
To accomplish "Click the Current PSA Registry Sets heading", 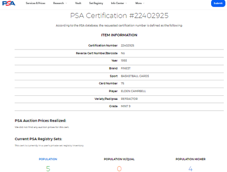I will click(x=39, y=139).
